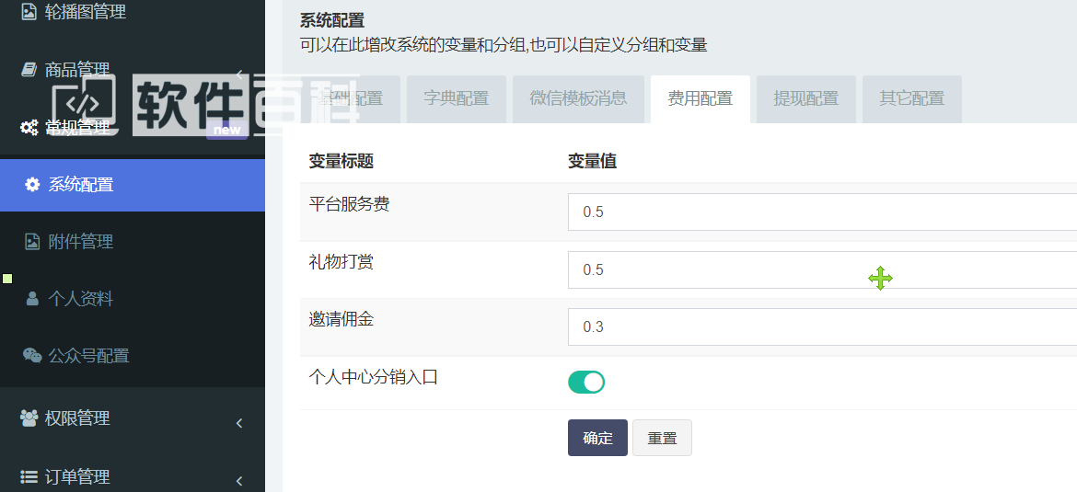Click the picture icon beside 附件管理

point(32,242)
